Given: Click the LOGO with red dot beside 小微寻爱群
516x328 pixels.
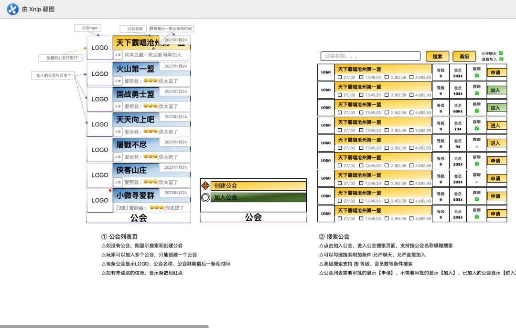Looking at the screenshot, I should coord(100,200).
